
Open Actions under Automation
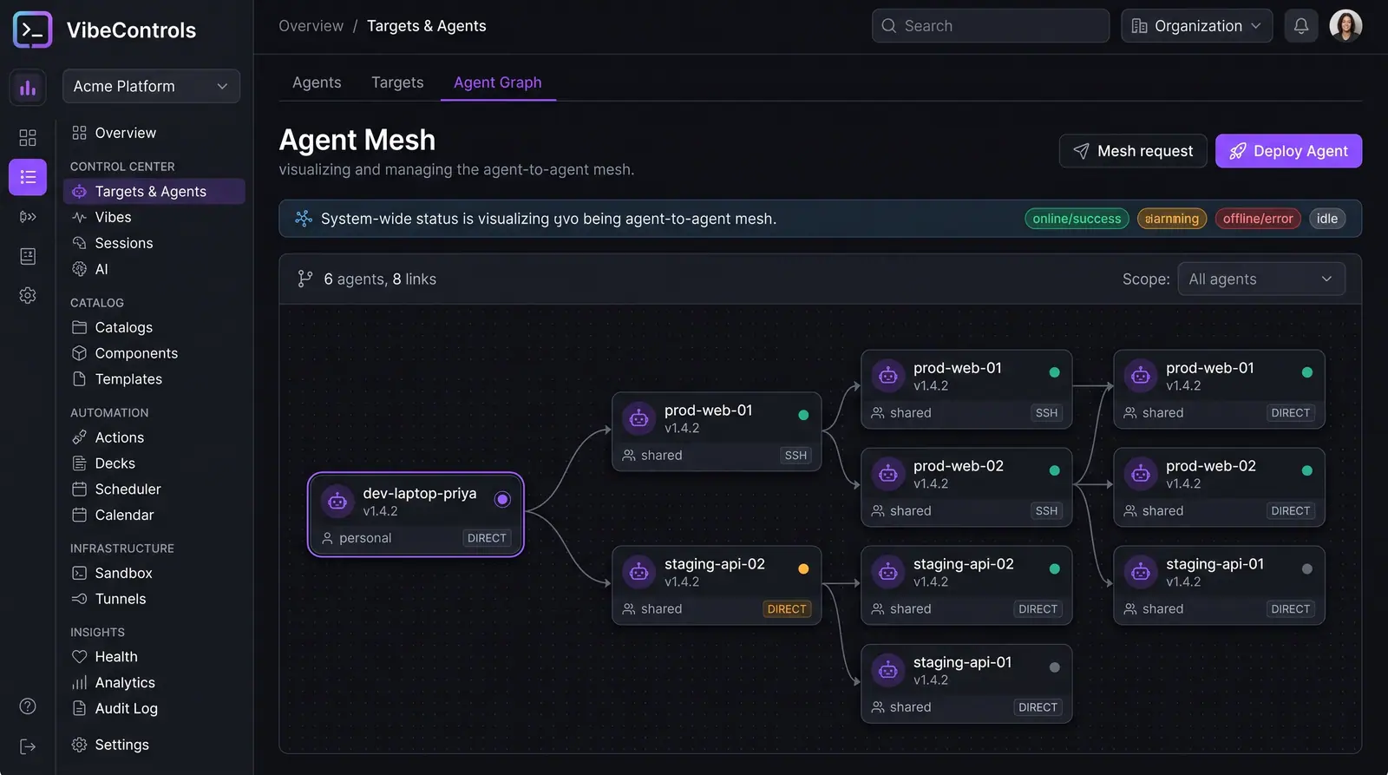154,437
